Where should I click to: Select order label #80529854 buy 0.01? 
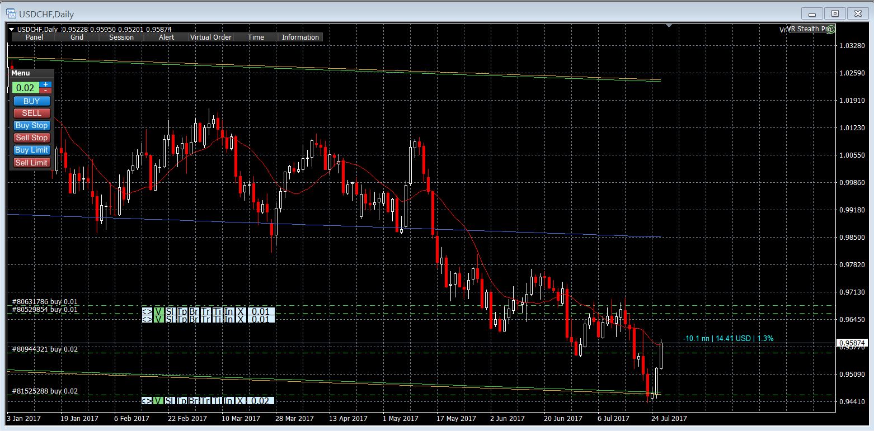(x=45, y=309)
